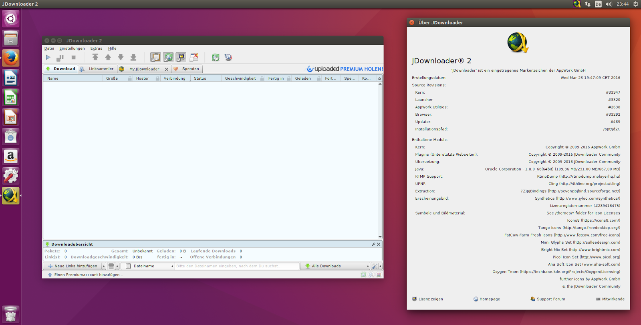Toggle clipboard monitoring in the toolbar
The width and height of the screenshot is (641, 325).
tap(155, 57)
